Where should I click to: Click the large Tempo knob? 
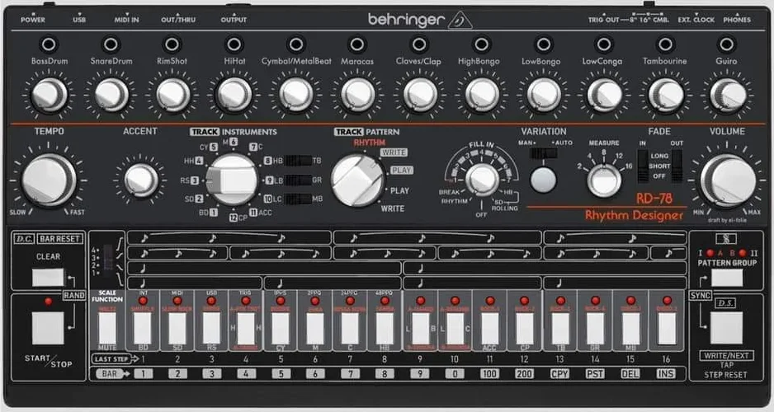(x=49, y=179)
